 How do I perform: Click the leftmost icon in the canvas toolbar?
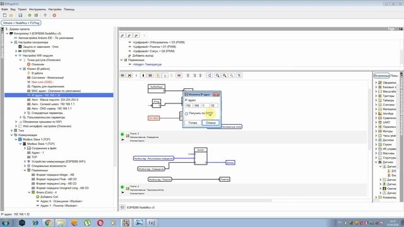pyautogui.click(x=122, y=76)
